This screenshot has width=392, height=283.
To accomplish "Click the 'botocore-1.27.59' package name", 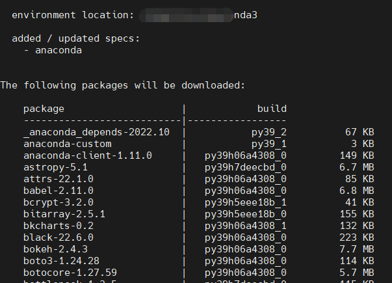I will 70,273.
